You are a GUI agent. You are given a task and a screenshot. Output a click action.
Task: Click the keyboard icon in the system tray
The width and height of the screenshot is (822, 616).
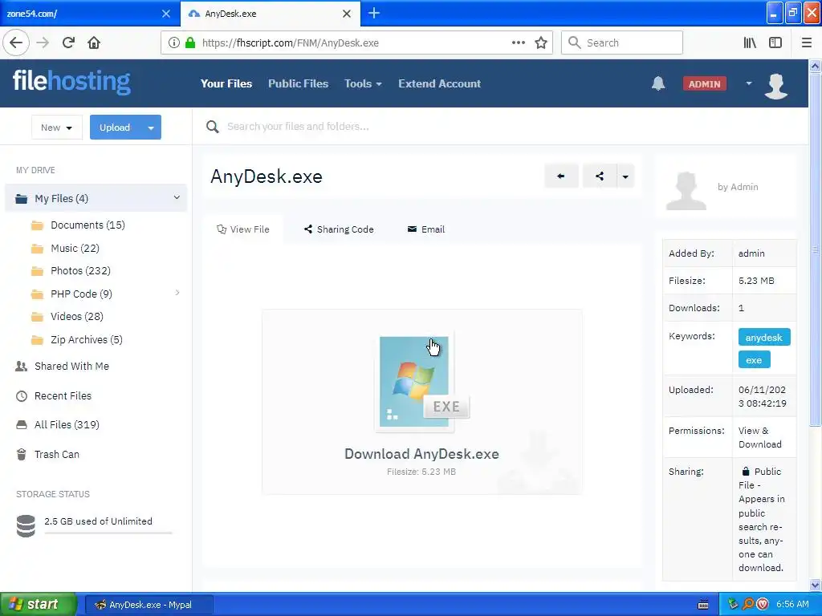pyautogui.click(x=703, y=605)
